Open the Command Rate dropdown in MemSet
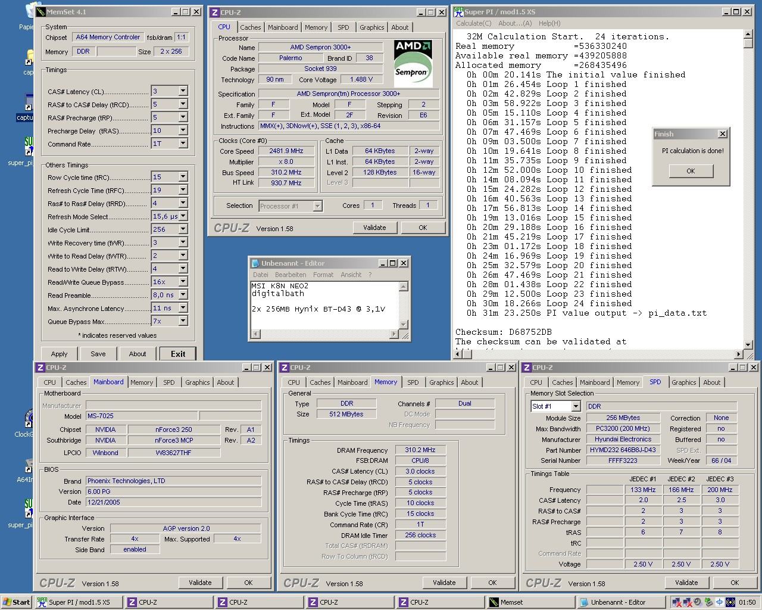 click(183, 144)
